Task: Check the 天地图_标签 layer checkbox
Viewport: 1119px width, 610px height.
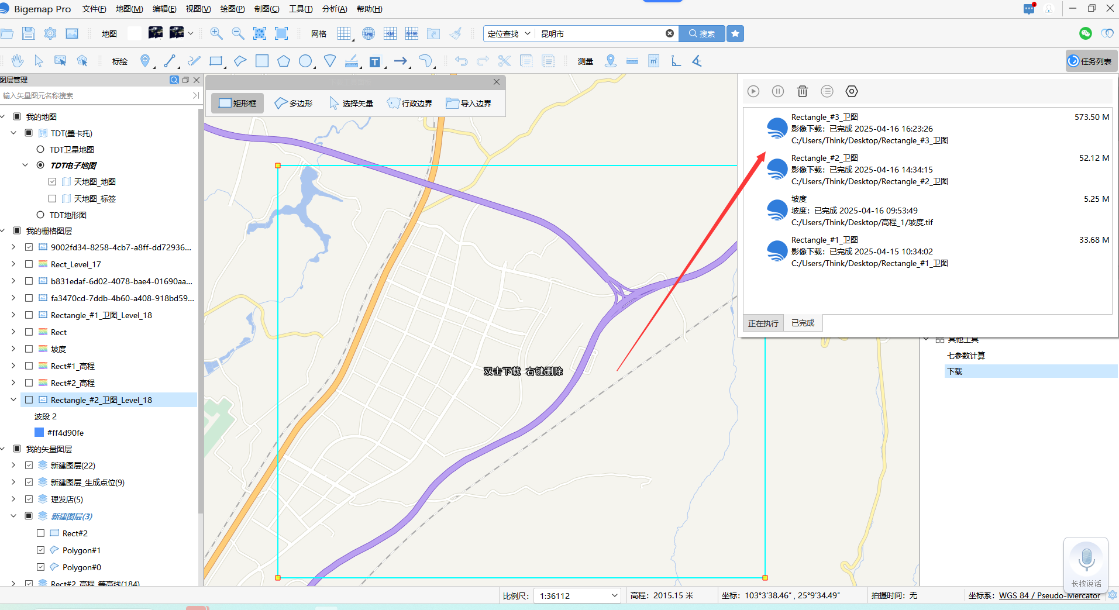Action: [53, 198]
